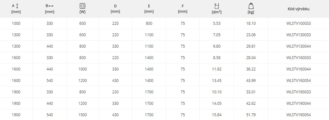Click the vertical height arrow icon
The height and width of the screenshot is (120, 329).
(17, 6)
